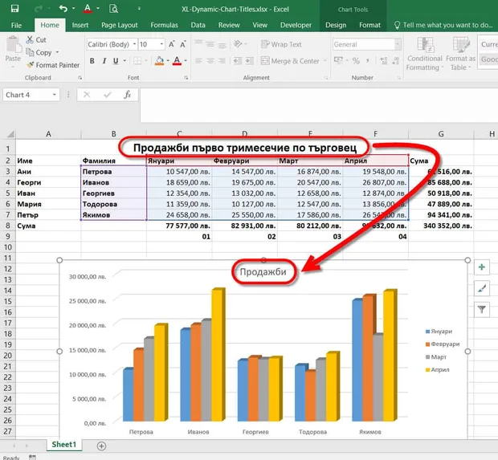Decrease font size with the smaller A icon

(x=183, y=44)
